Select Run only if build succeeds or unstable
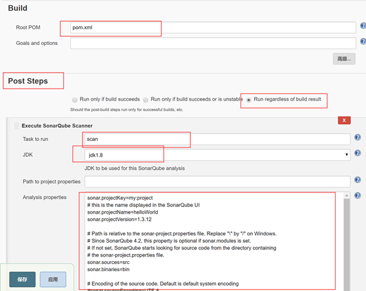The width and height of the screenshot is (366, 291). click(145, 100)
